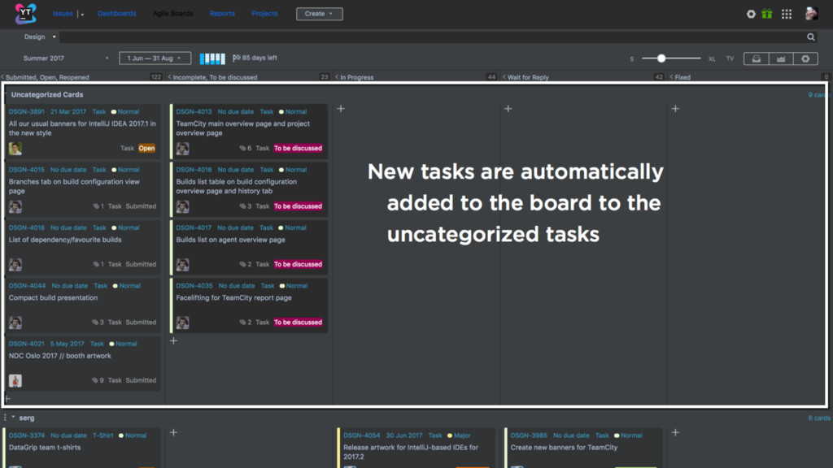Collapse the serg swimlane

[x=13, y=418]
